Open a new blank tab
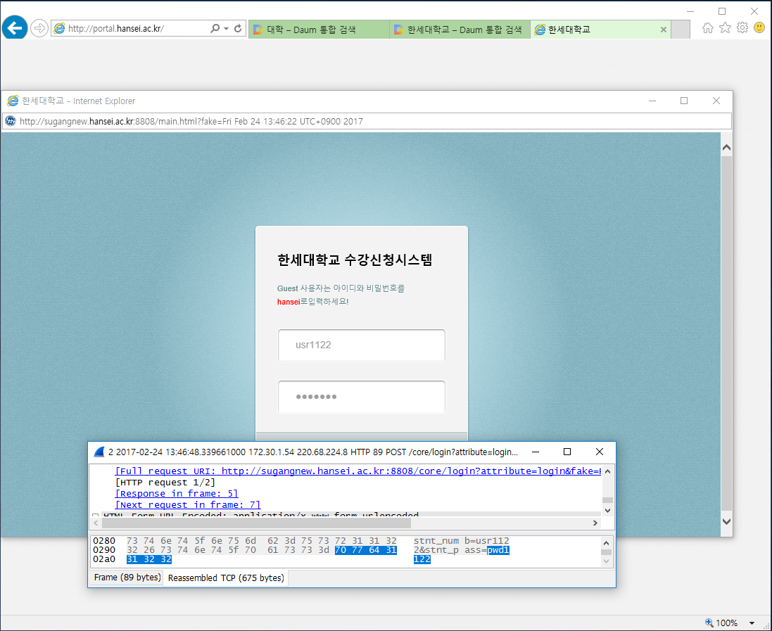Viewport: 772px width, 631px height. (681, 30)
